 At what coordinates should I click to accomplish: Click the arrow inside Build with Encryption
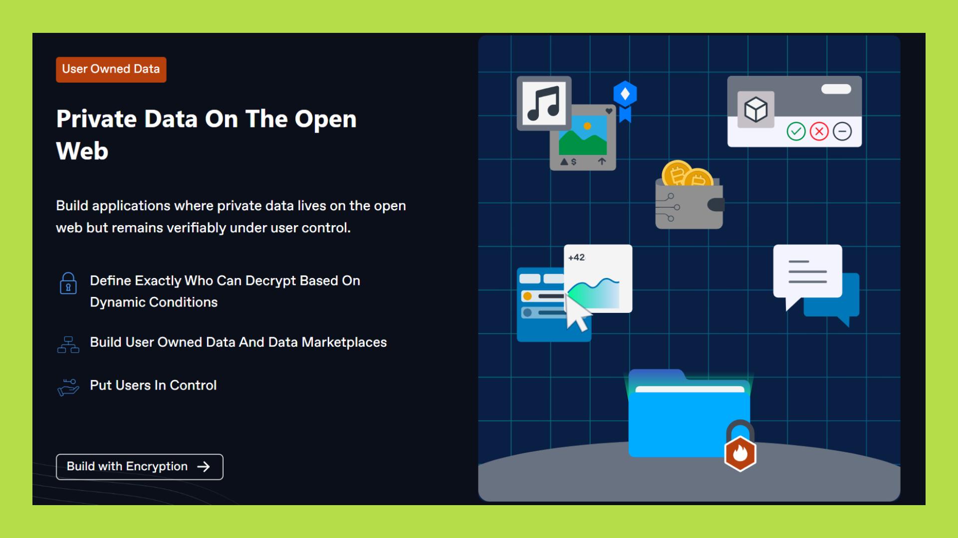pos(204,467)
